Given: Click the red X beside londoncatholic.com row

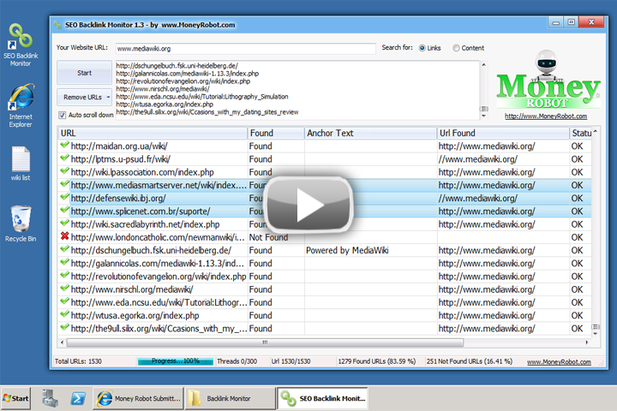Looking at the screenshot, I should [x=64, y=236].
